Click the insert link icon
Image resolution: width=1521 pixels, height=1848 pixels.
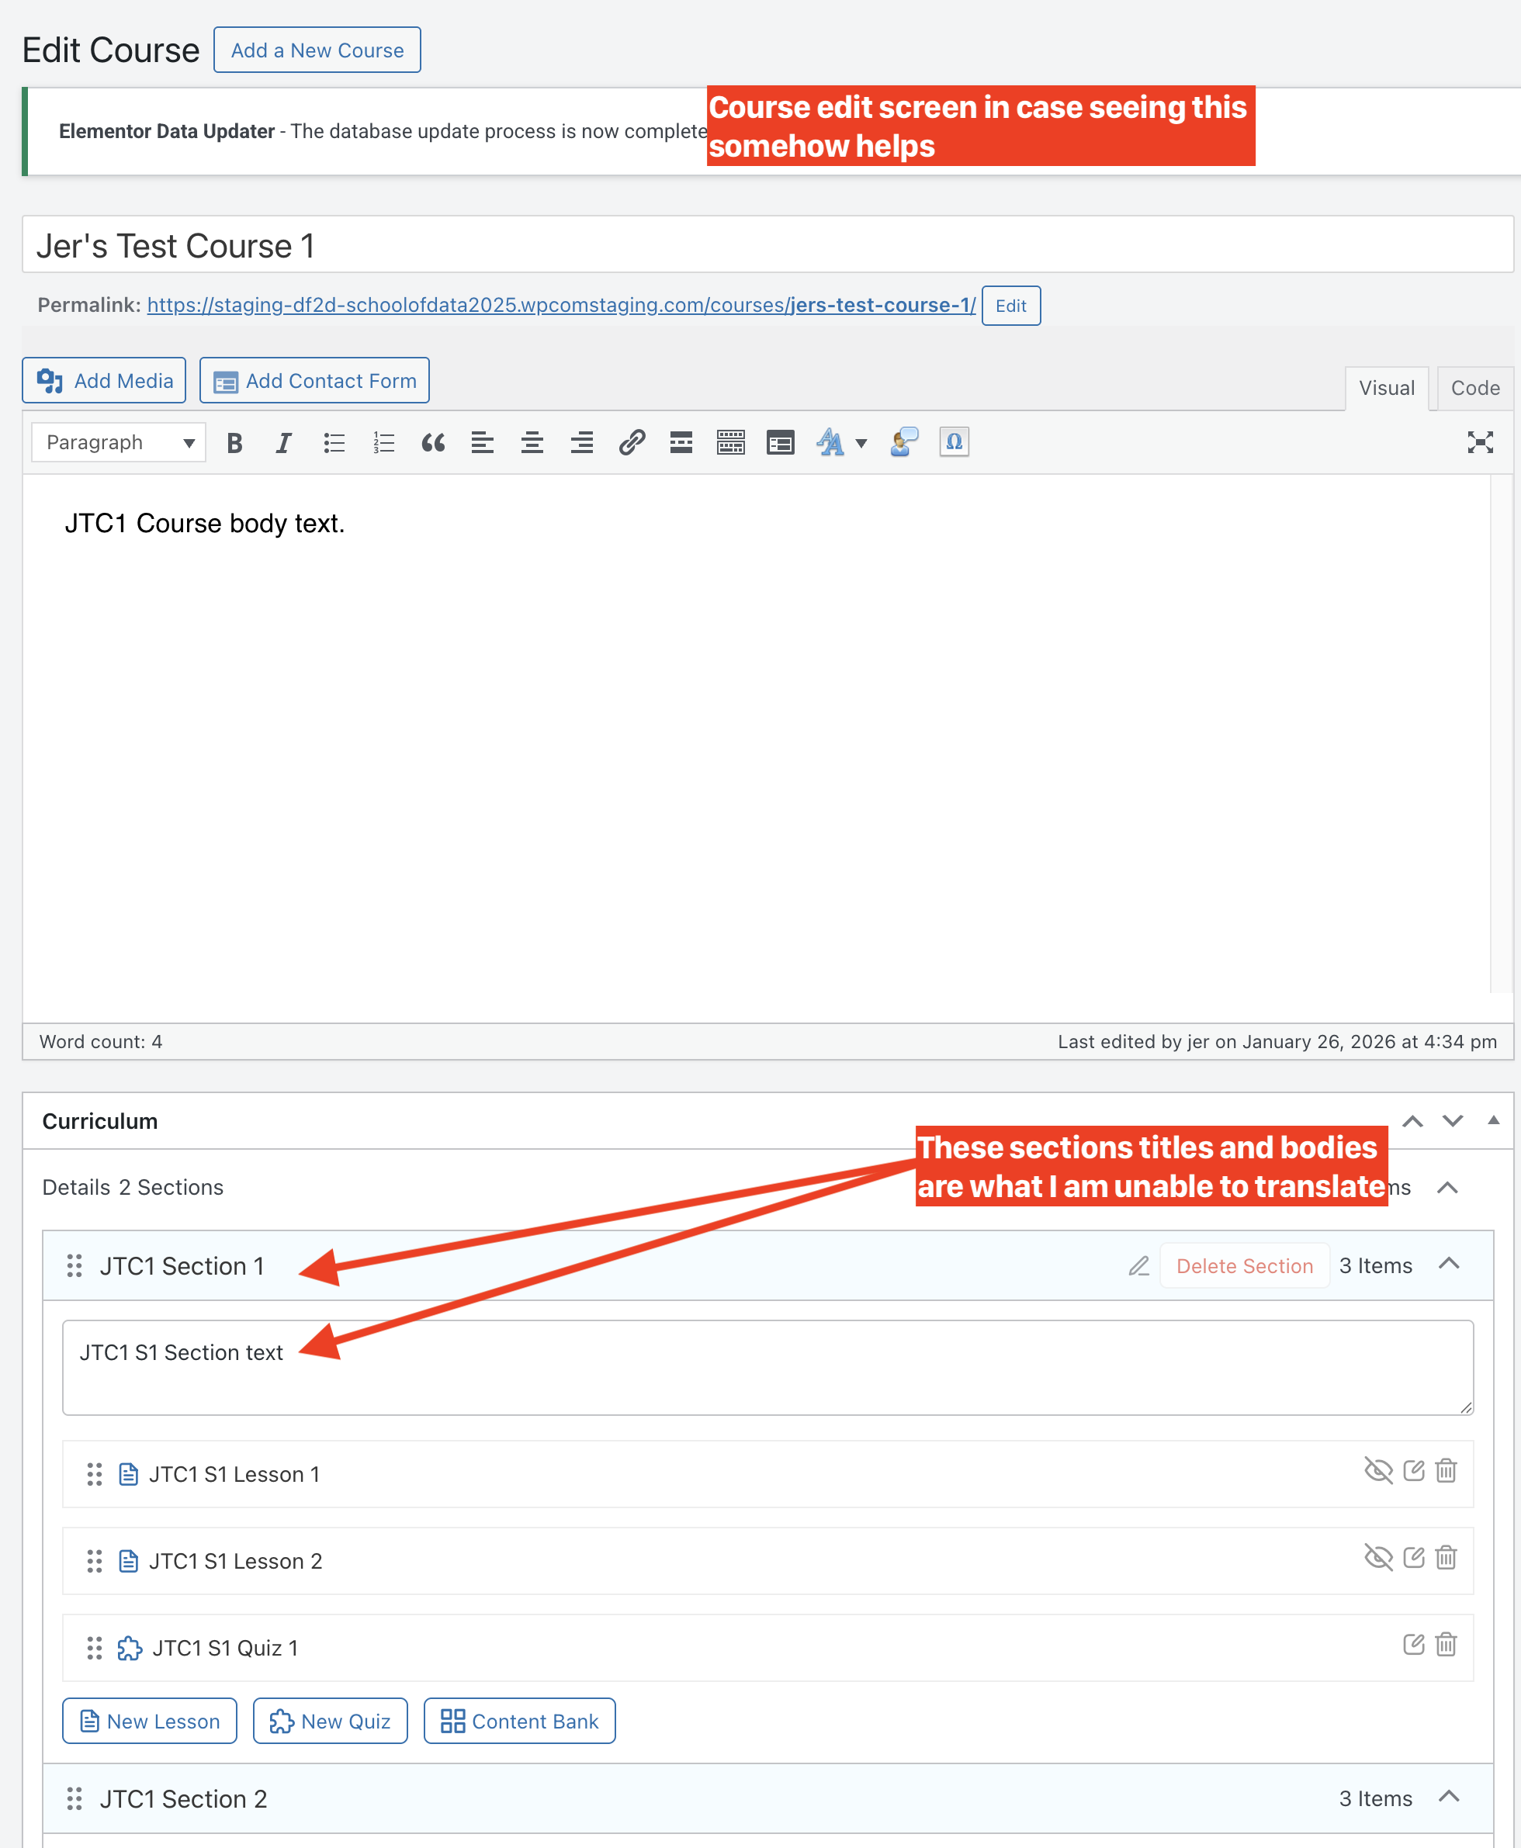click(x=632, y=443)
